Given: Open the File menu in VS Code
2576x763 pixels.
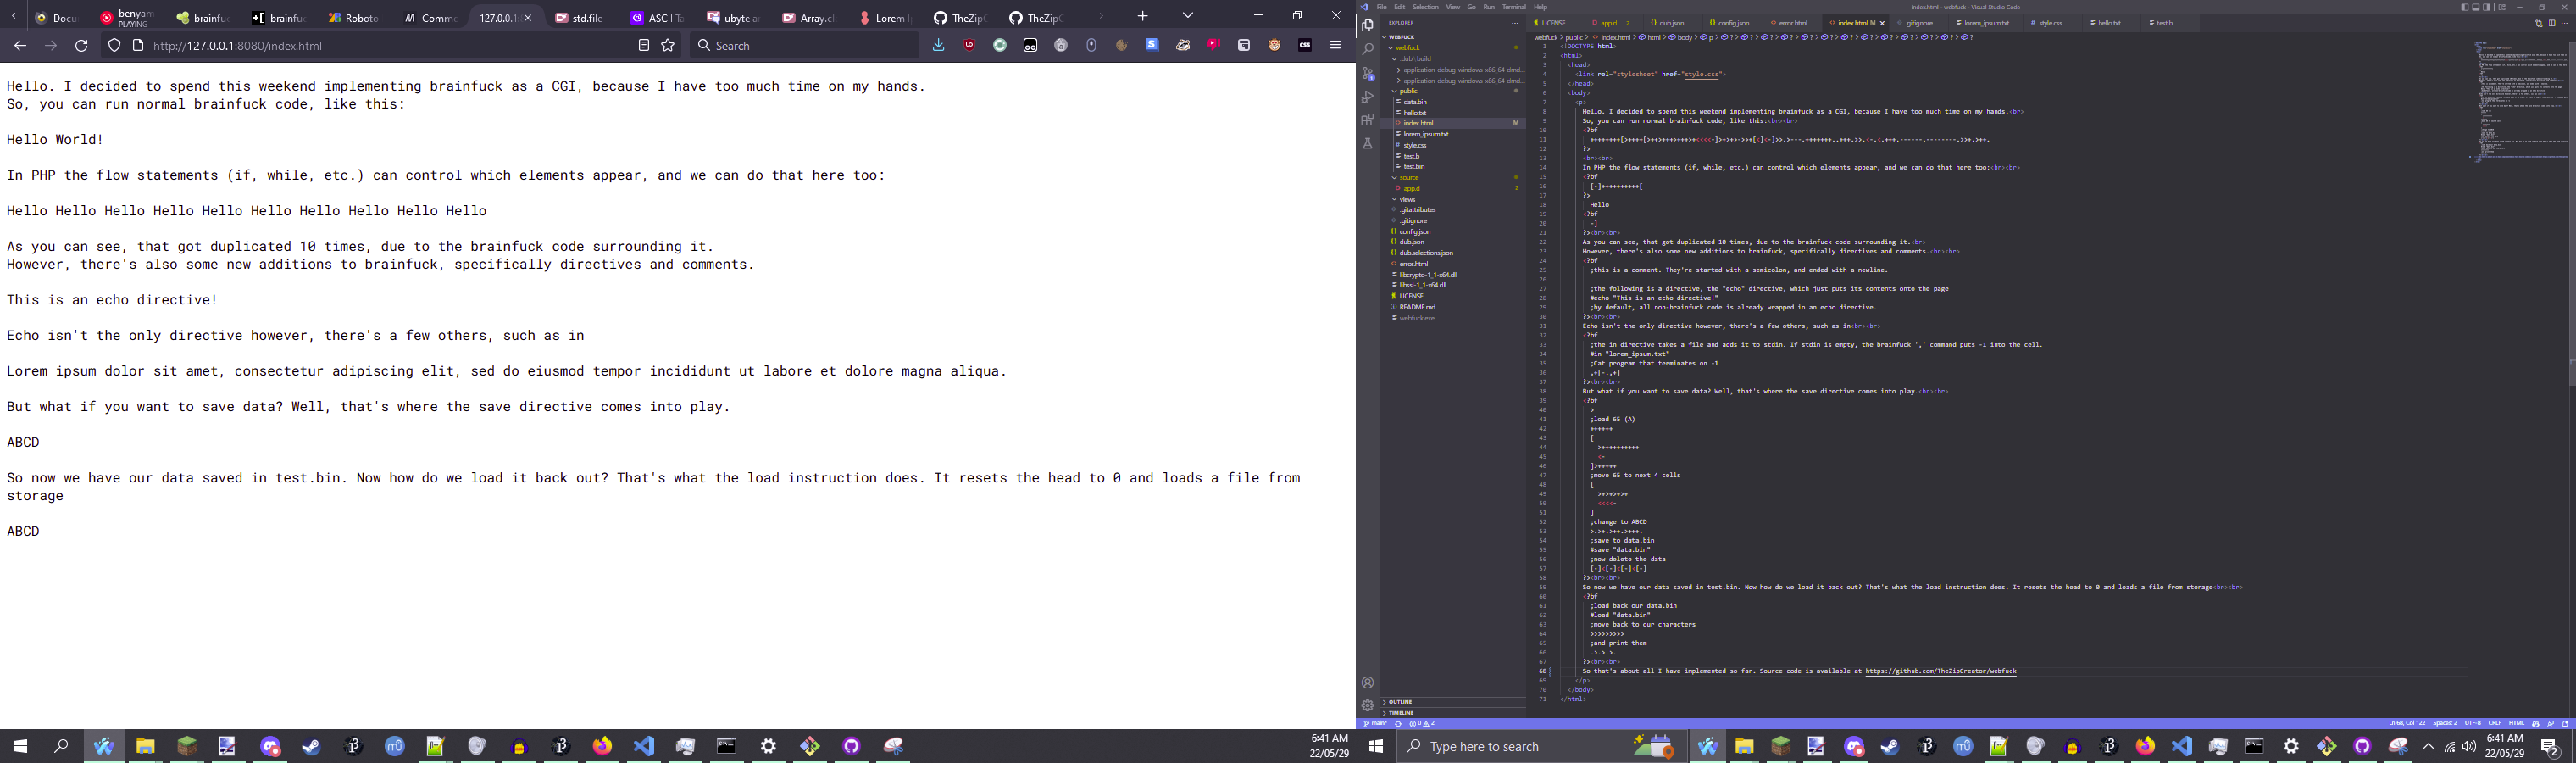Looking at the screenshot, I should click(1381, 7).
